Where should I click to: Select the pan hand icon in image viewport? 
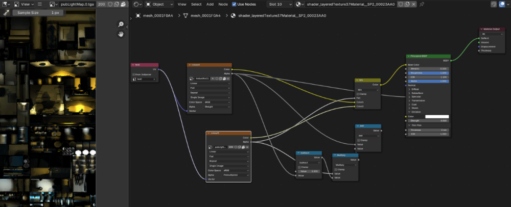coord(121,34)
